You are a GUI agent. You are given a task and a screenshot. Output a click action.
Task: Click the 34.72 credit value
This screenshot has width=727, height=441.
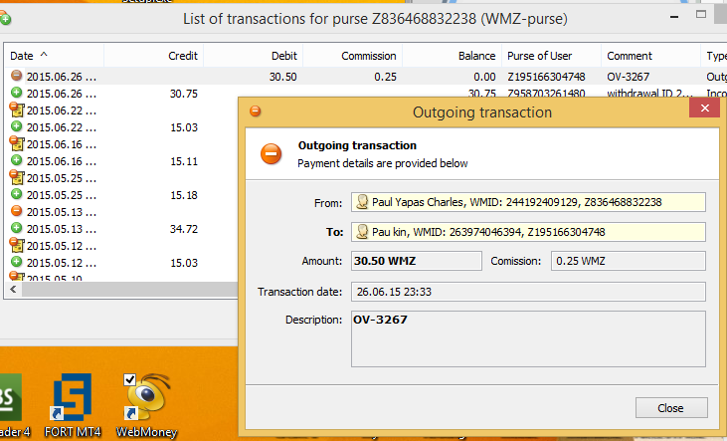click(x=184, y=229)
